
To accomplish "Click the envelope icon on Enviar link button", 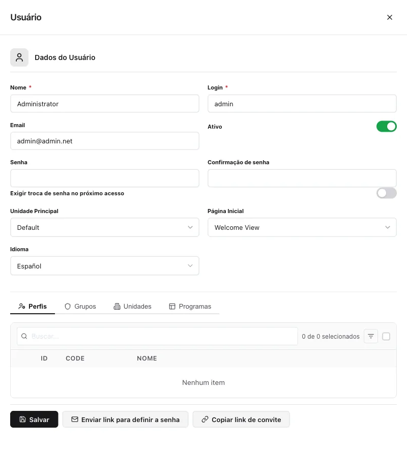I will point(75,419).
